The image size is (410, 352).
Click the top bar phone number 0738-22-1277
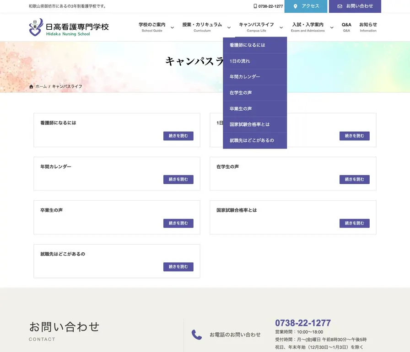coord(270,6)
